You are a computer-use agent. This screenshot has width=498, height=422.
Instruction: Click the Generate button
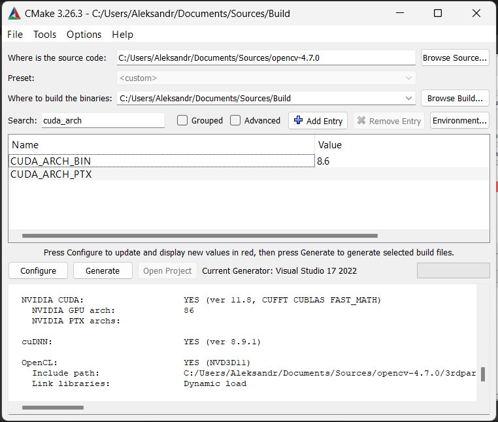point(103,270)
